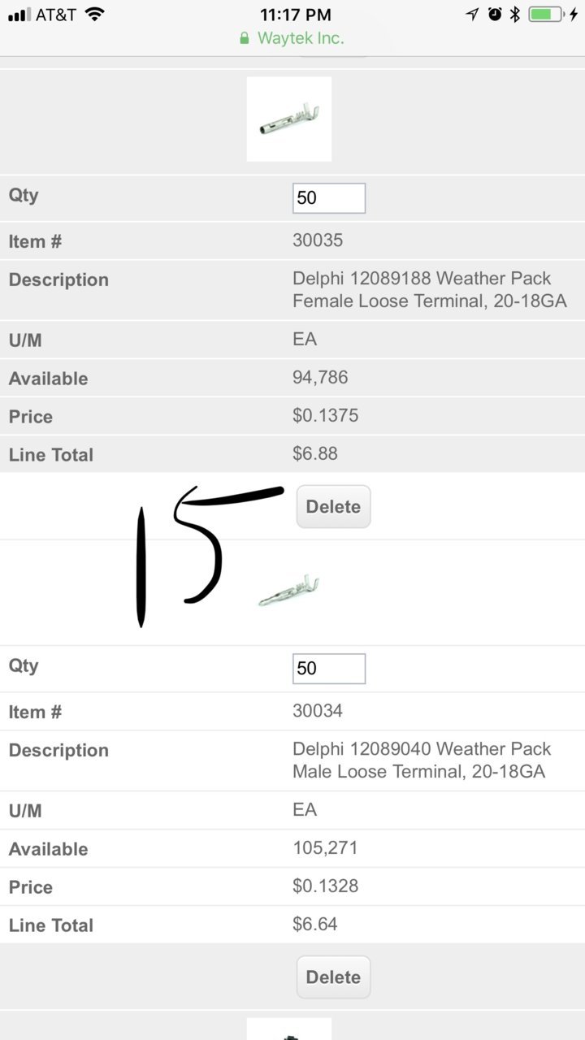This screenshot has height=1040, width=585.
Task: Open female Weather Pack terminal image
Action: 289,119
